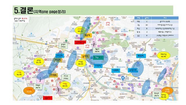The width and height of the screenshot is (186, 105).
Task: Click the yellow 86.9% ellipse
Action: tap(19, 74)
